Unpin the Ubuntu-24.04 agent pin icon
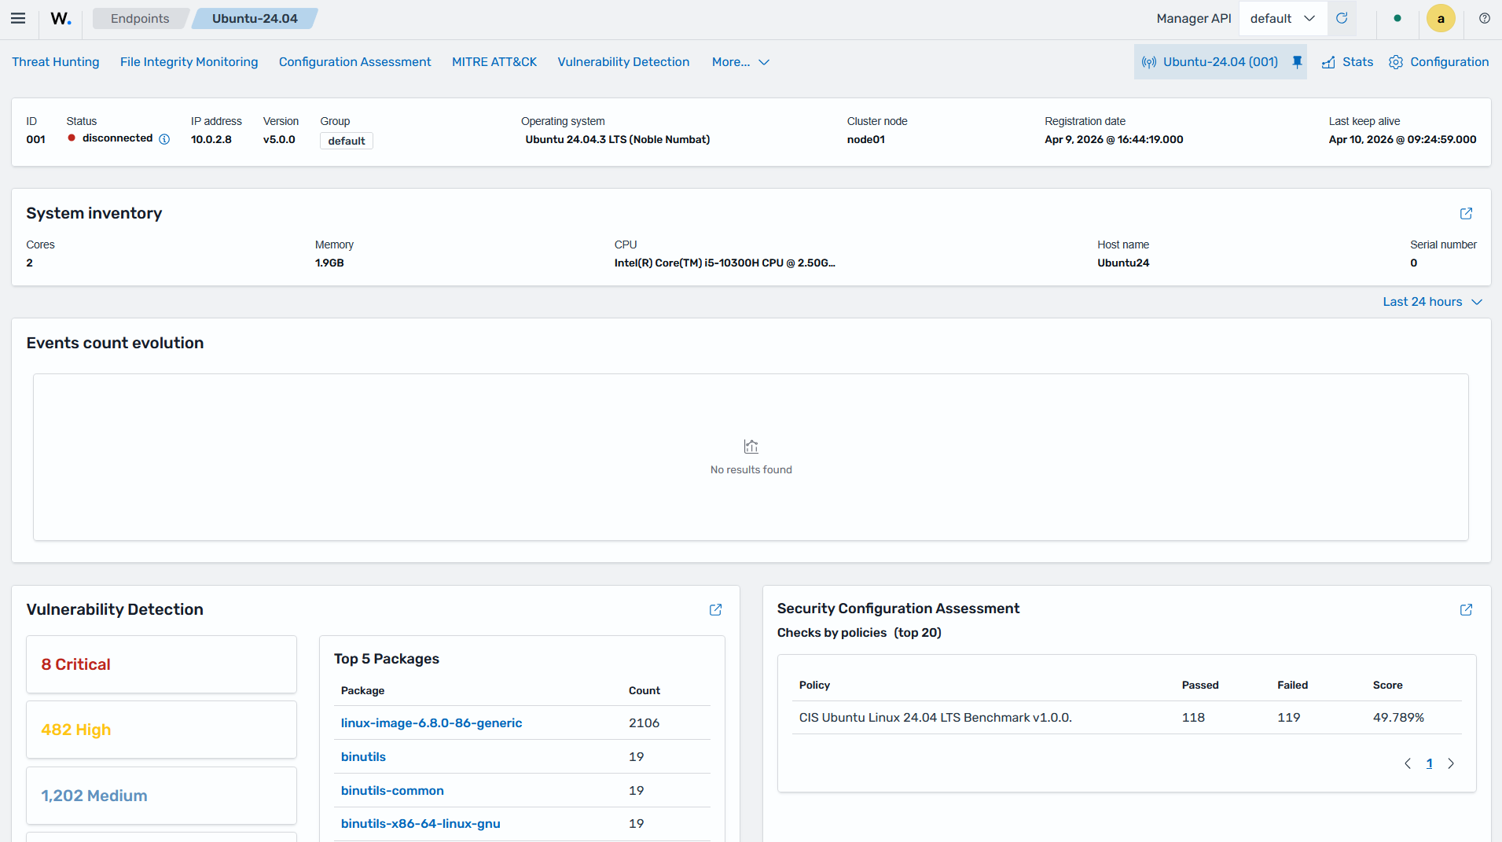The image size is (1502, 842). tap(1297, 62)
